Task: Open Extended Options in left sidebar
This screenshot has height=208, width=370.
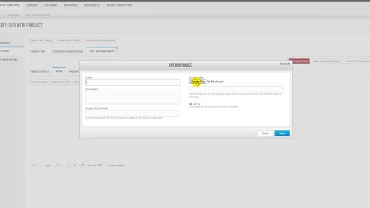Action: (9, 60)
